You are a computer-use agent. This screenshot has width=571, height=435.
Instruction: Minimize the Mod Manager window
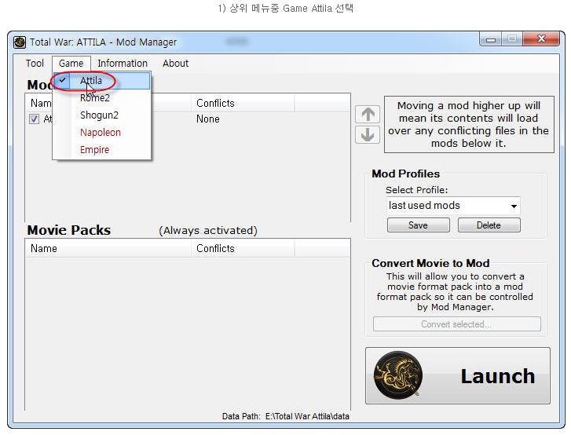pos(491,39)
